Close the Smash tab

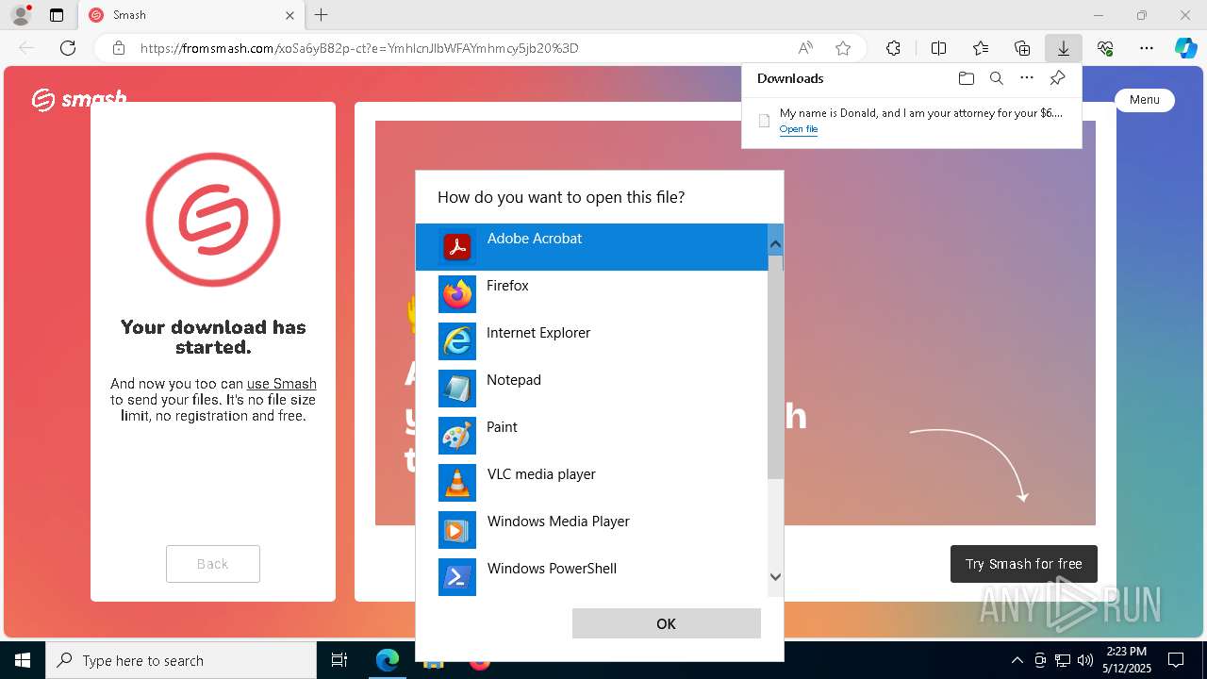coord(289,15)
